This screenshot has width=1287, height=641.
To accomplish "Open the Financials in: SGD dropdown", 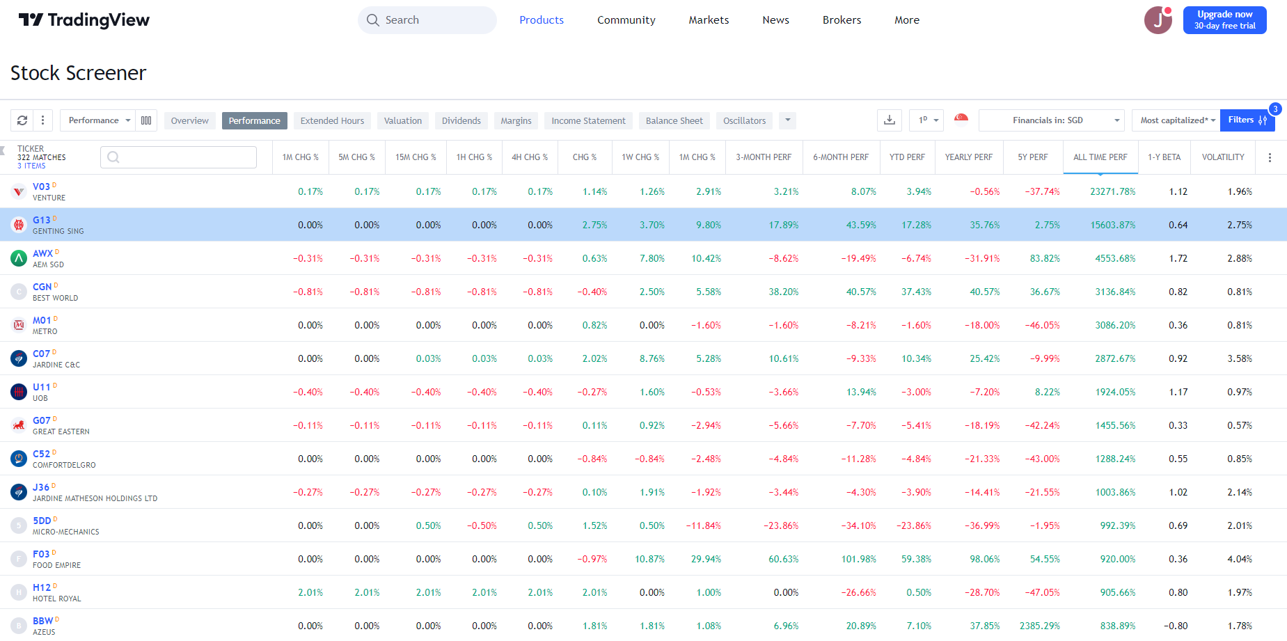I will tap(1051, 120).
